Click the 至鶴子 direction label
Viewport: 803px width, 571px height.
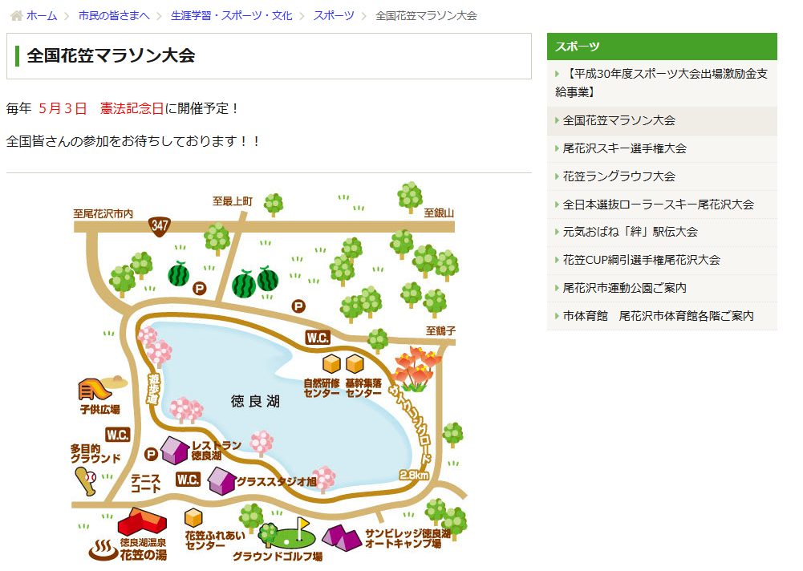click(440, 331)
